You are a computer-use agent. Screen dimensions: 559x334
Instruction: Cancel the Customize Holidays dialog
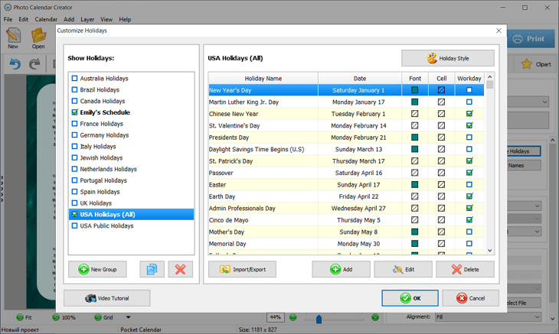(471, 298)
